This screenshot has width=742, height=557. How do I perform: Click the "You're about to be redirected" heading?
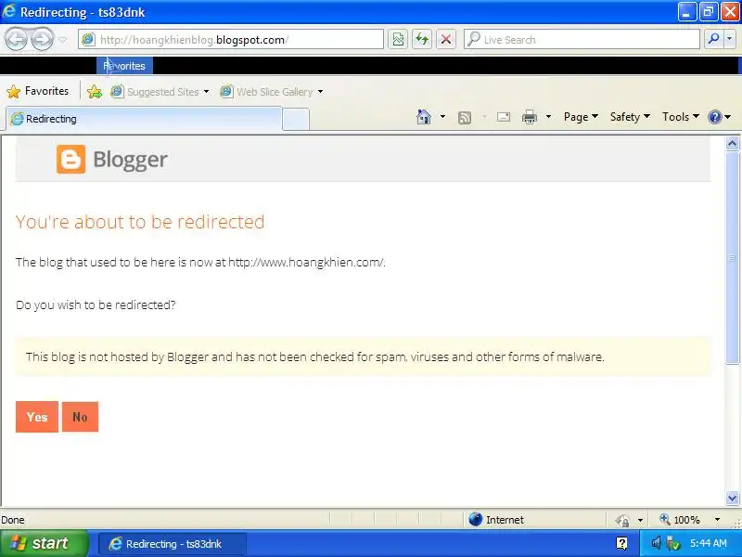pyautogui.click(x=140, y=222)
